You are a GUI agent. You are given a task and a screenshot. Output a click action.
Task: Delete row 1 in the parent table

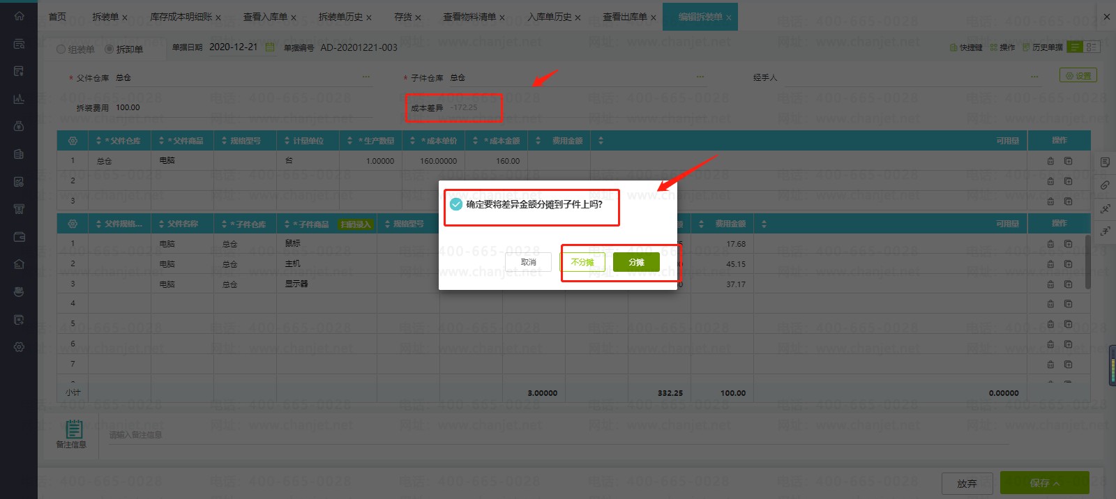pyautogui.click(x=1050, y=161)
